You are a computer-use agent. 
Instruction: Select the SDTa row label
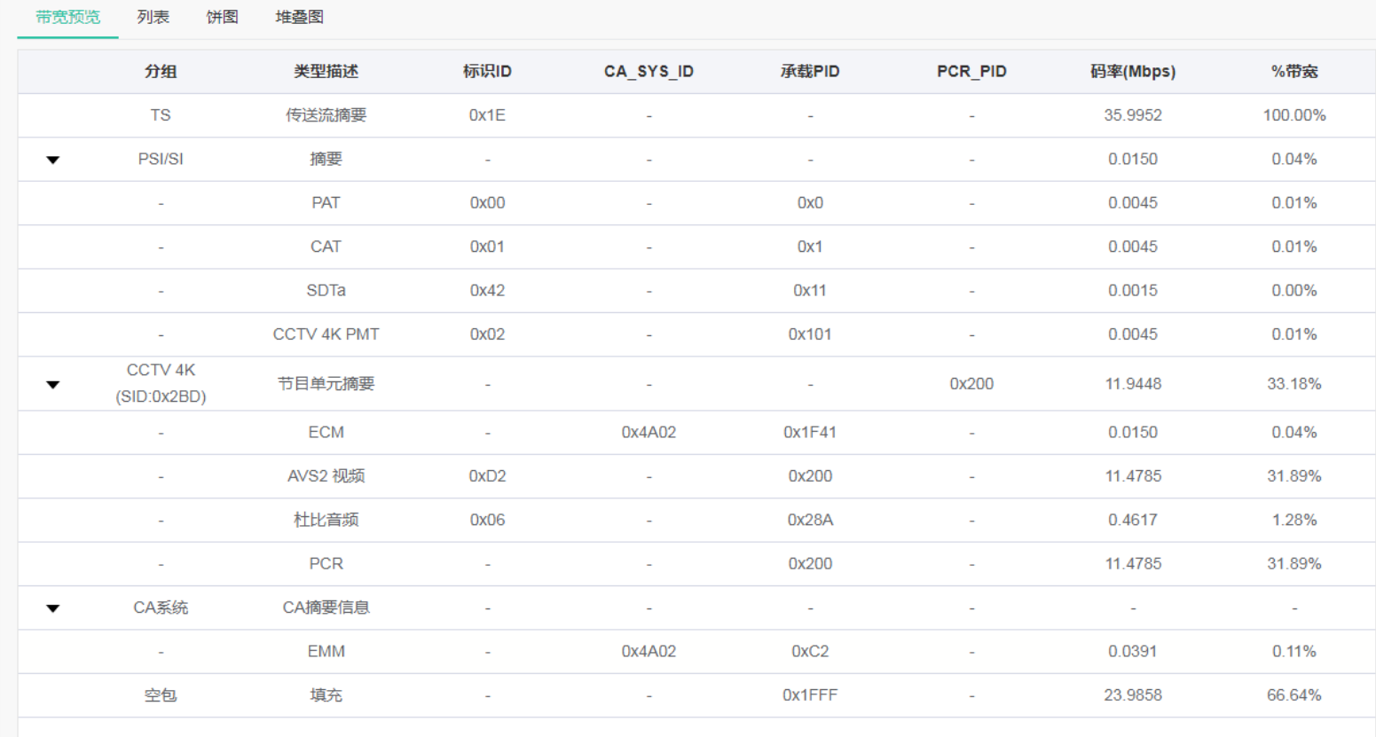326,291
